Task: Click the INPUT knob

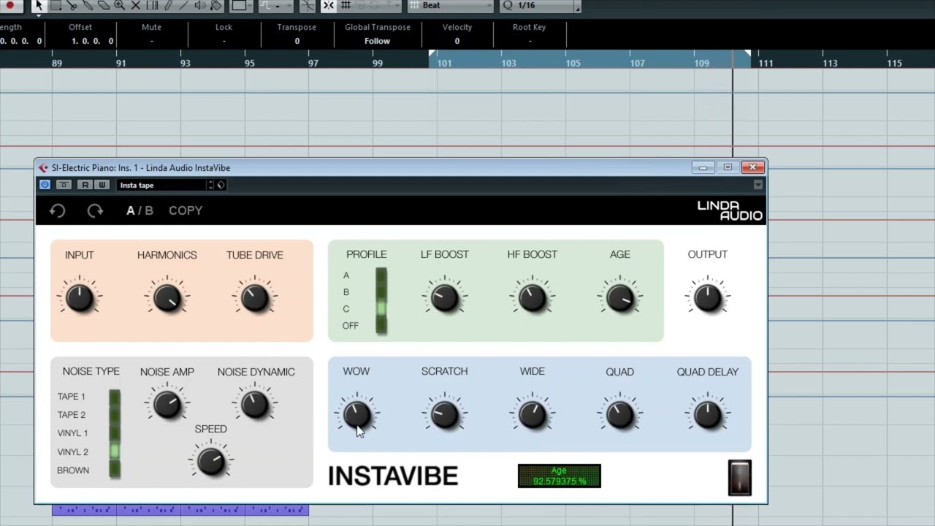Action: pyautogui.click(x=80, y=298)
